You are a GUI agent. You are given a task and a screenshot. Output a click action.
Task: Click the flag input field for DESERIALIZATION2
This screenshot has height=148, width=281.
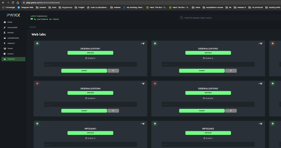208,64
